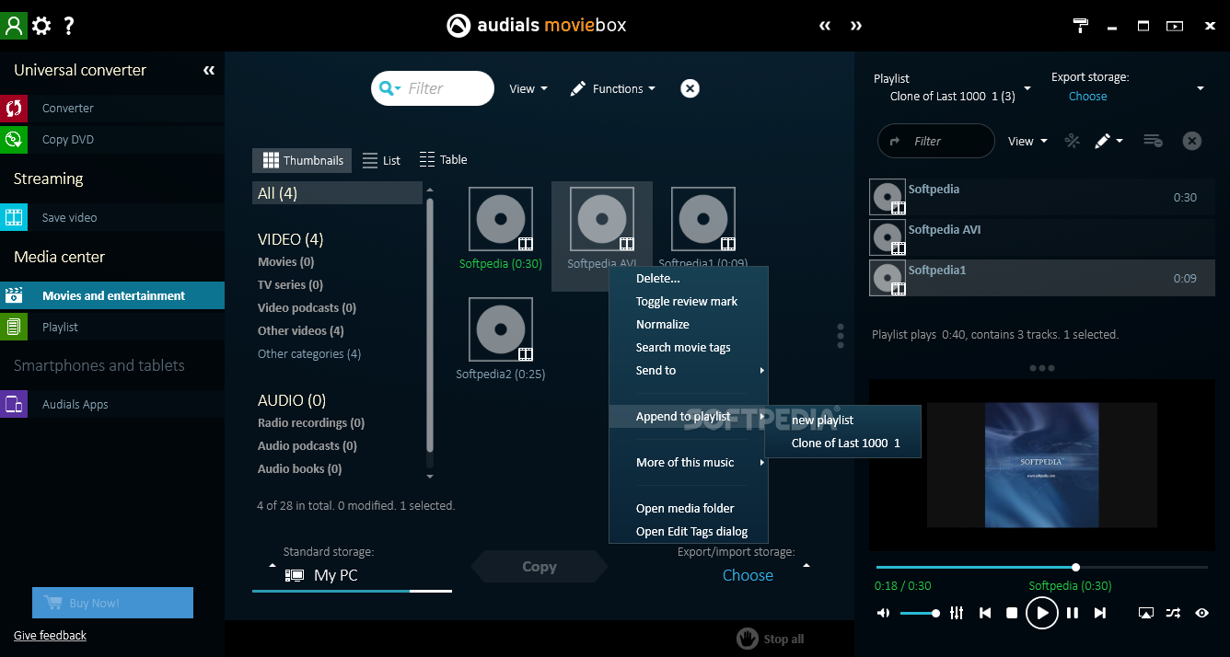Adjust the volume slider
Viewport: 1230px width, 657px height.
click(919, 613)
